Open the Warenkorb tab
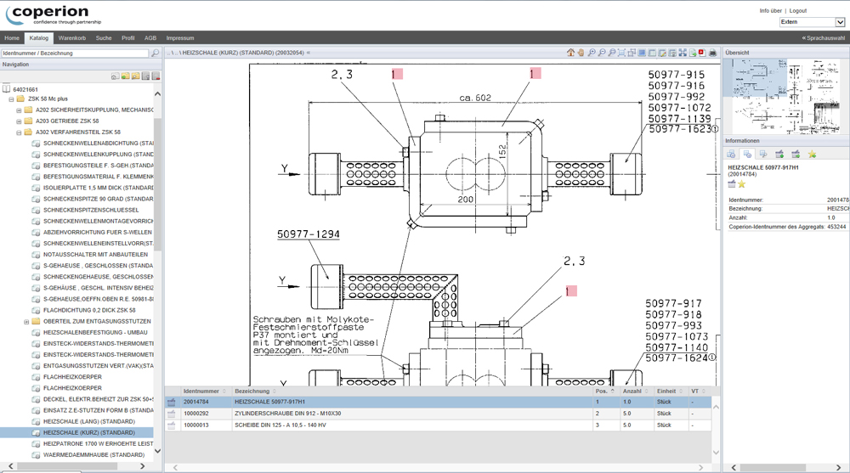850x473 pixels. click(x=72, y=38)
